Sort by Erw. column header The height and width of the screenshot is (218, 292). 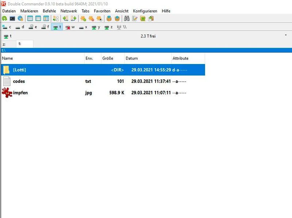click(93, 58)
